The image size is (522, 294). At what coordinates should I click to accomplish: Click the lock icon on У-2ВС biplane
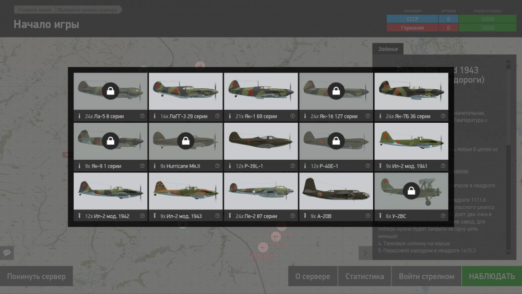pyautogui.click(x=411, y=191)
